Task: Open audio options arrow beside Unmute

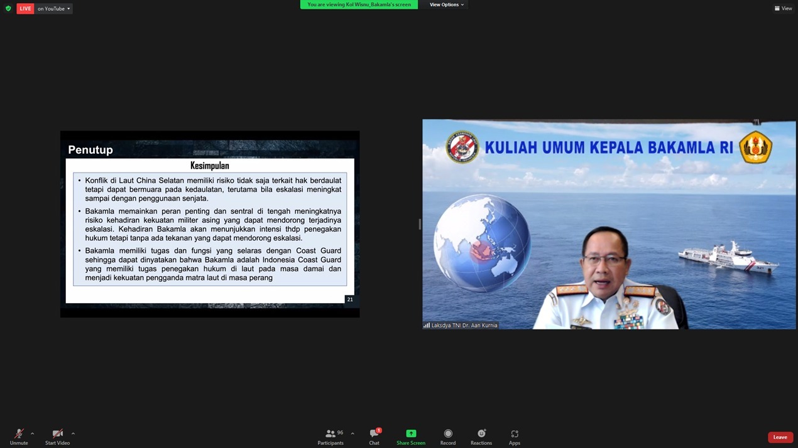Action: click(32, 434)
